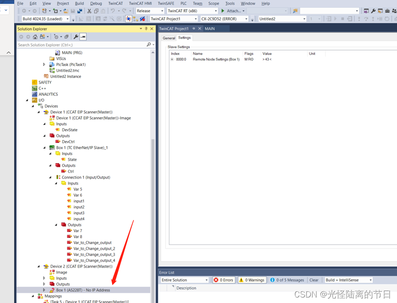The height and width of the screenshot is (303, 397).
Task: Select Var_to_Change_output_3 in tree
Action: click(x=94, y=254)
